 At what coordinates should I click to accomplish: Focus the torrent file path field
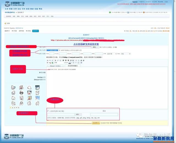tap(69, 47)
